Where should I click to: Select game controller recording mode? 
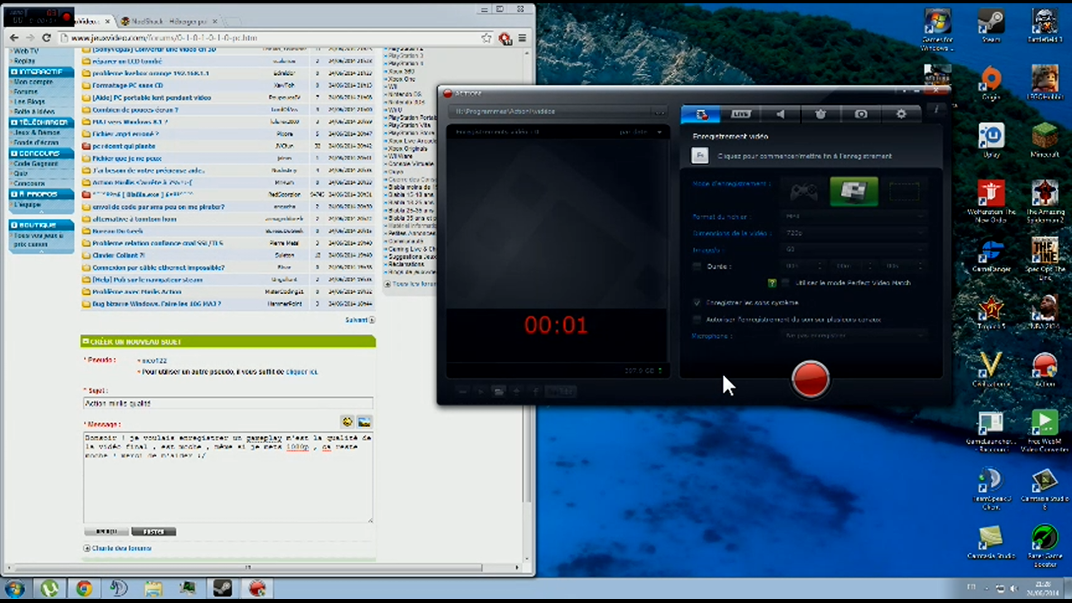point(803,192)
